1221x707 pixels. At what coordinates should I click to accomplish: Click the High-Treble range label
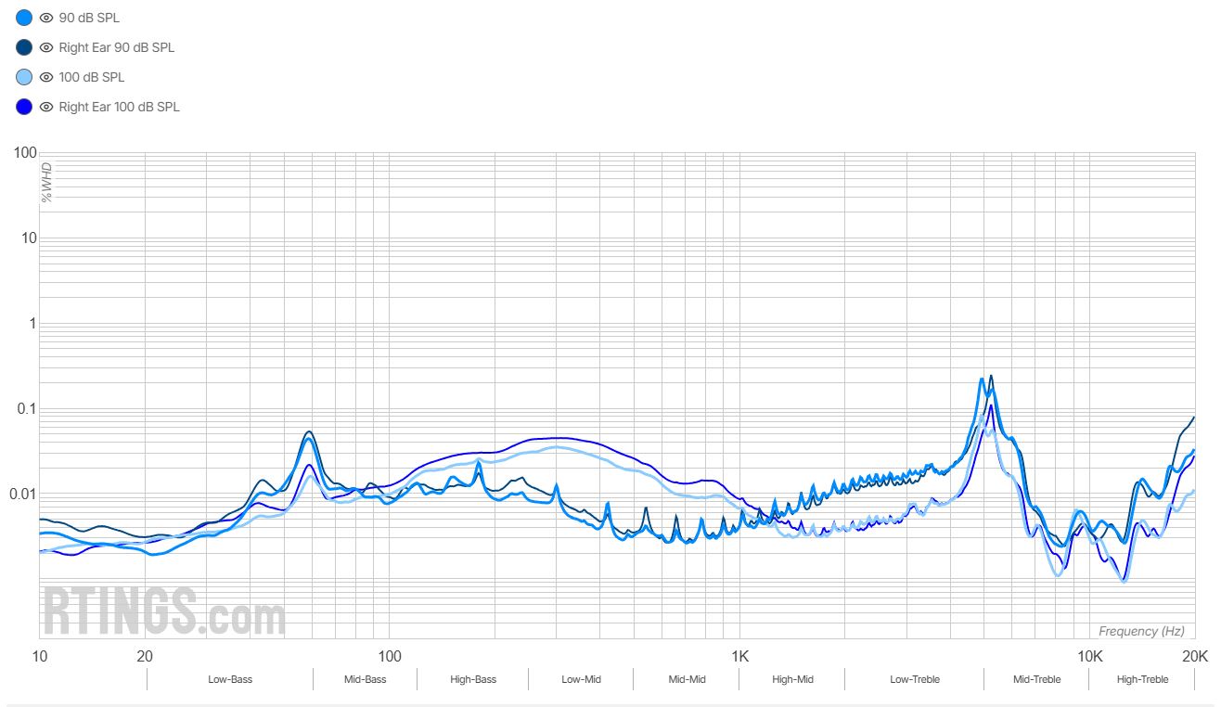1142,679
